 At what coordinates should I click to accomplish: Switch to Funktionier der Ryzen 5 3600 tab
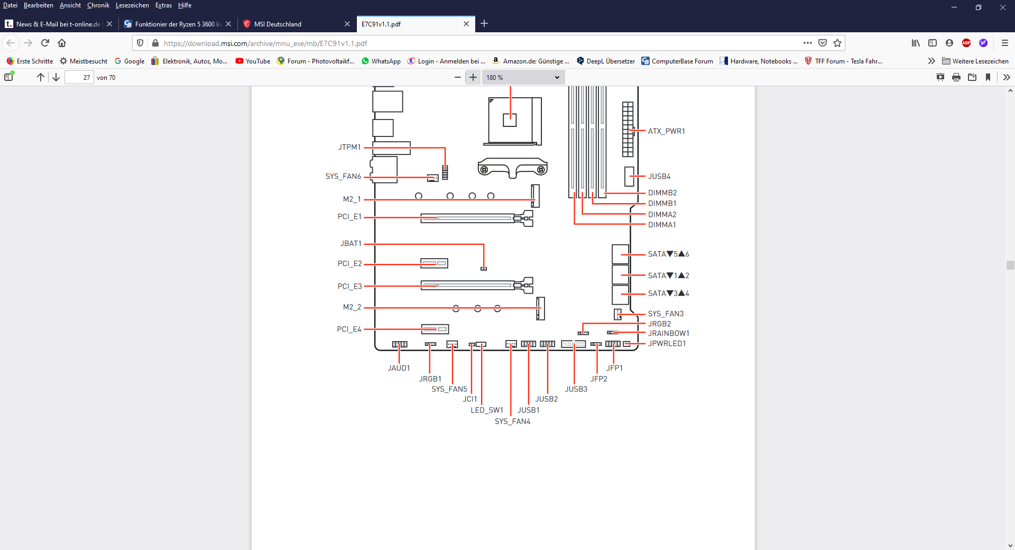[x=178, y=24]
